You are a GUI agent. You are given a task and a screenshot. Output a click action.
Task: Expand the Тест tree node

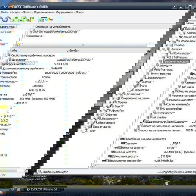coord(82,131)
